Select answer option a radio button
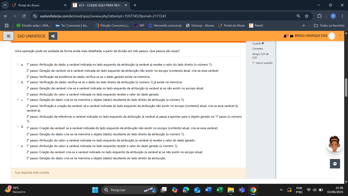This screenshot has width=348, height=196. (18, 64)
